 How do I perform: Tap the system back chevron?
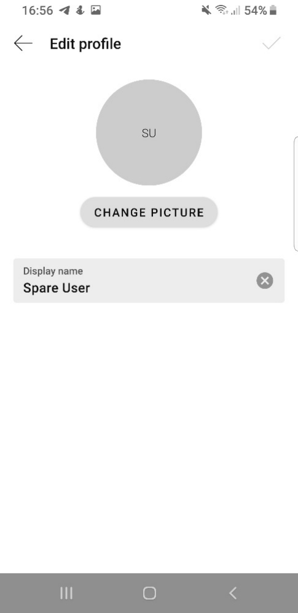click(x=232, y=593)
